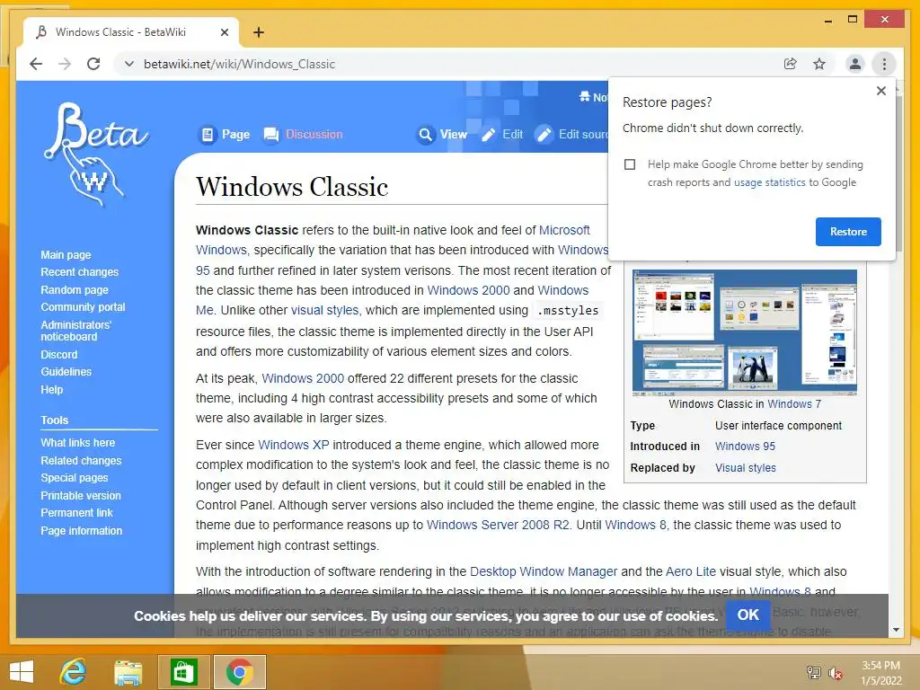Reload the page with the refresh icon
The image size is (920, 690).
click(93, 64)
